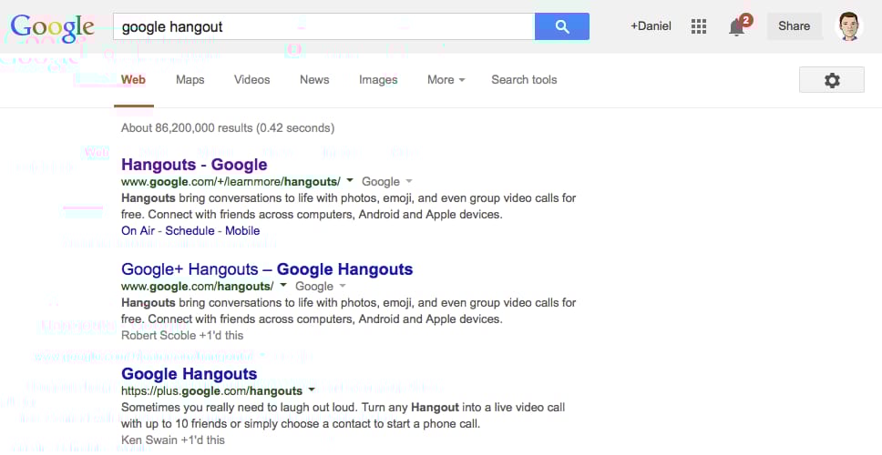Switch to the Images tab
This screenshot has height=455, width=882.
click(x=378, y=80)
